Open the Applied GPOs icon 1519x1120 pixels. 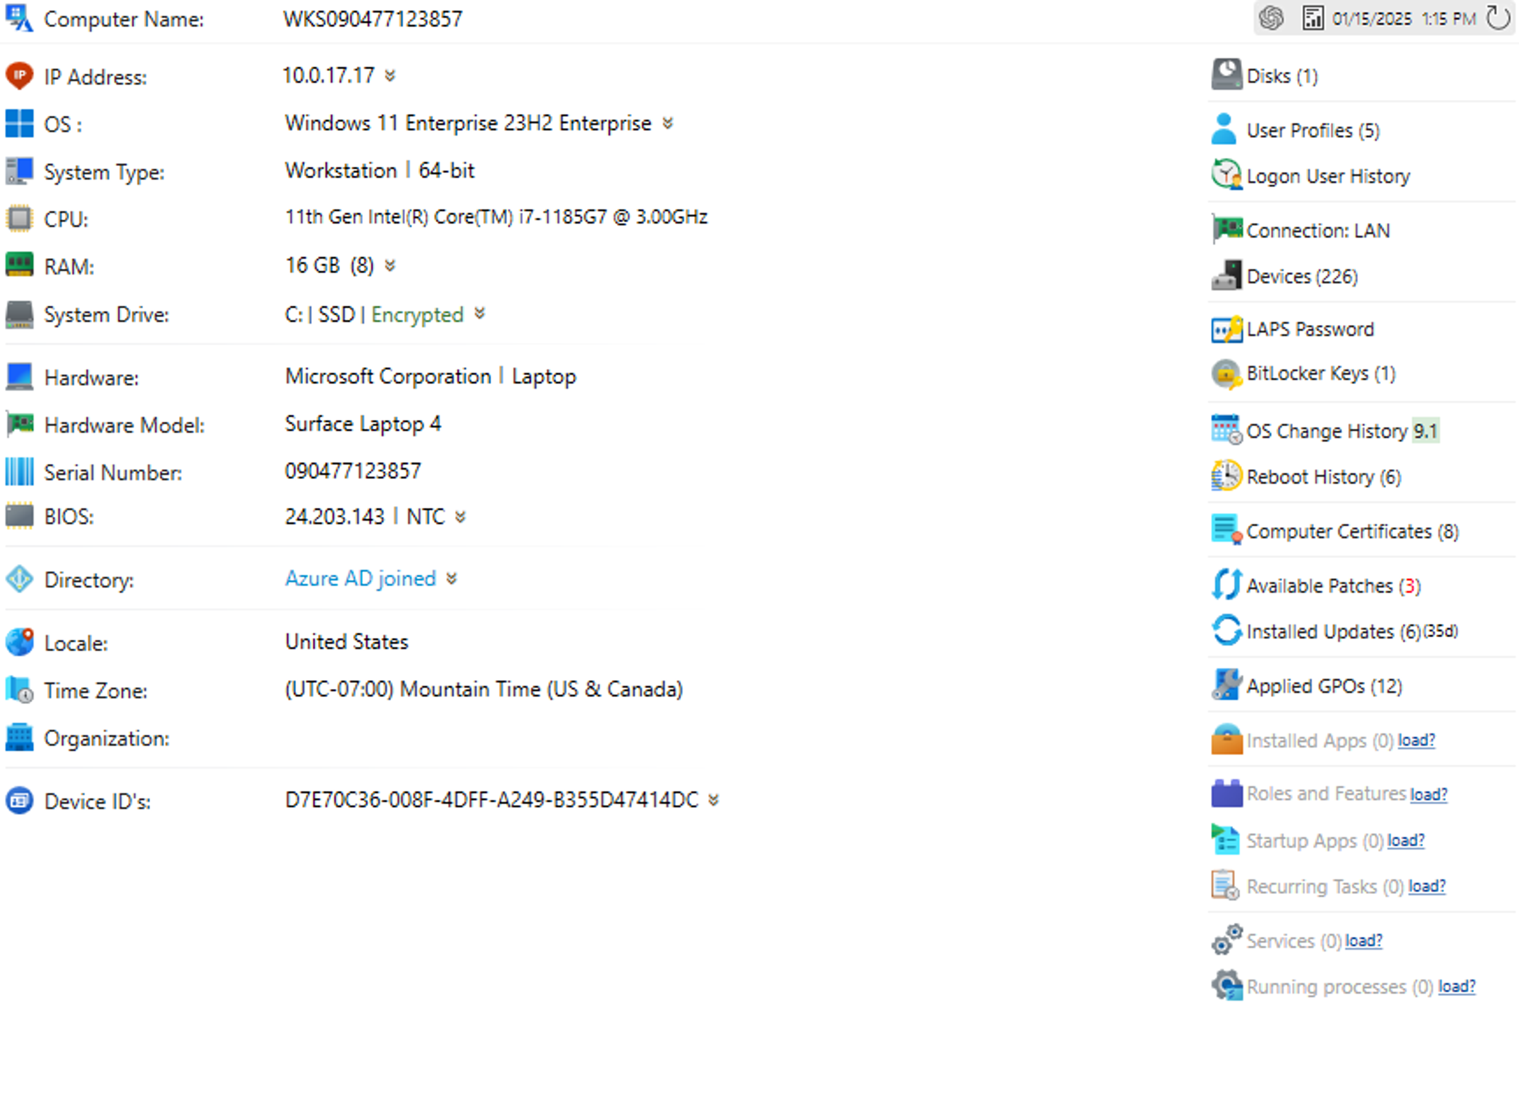[1226, 686]
